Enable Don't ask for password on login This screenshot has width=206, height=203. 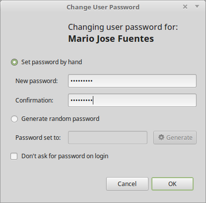pos(14,156)
